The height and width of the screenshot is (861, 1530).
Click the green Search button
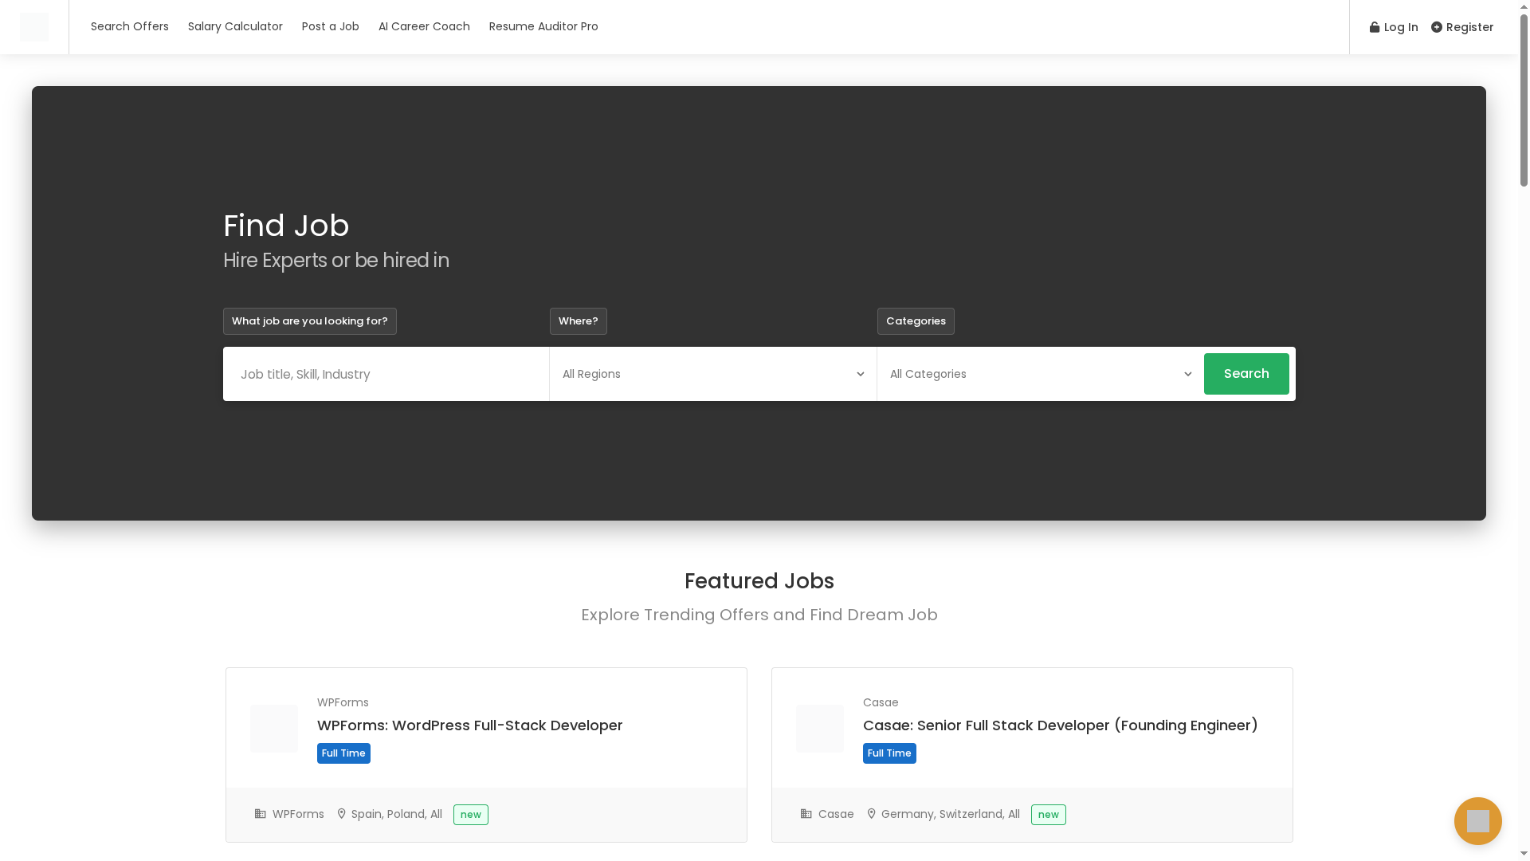(x=1246, y=374)
